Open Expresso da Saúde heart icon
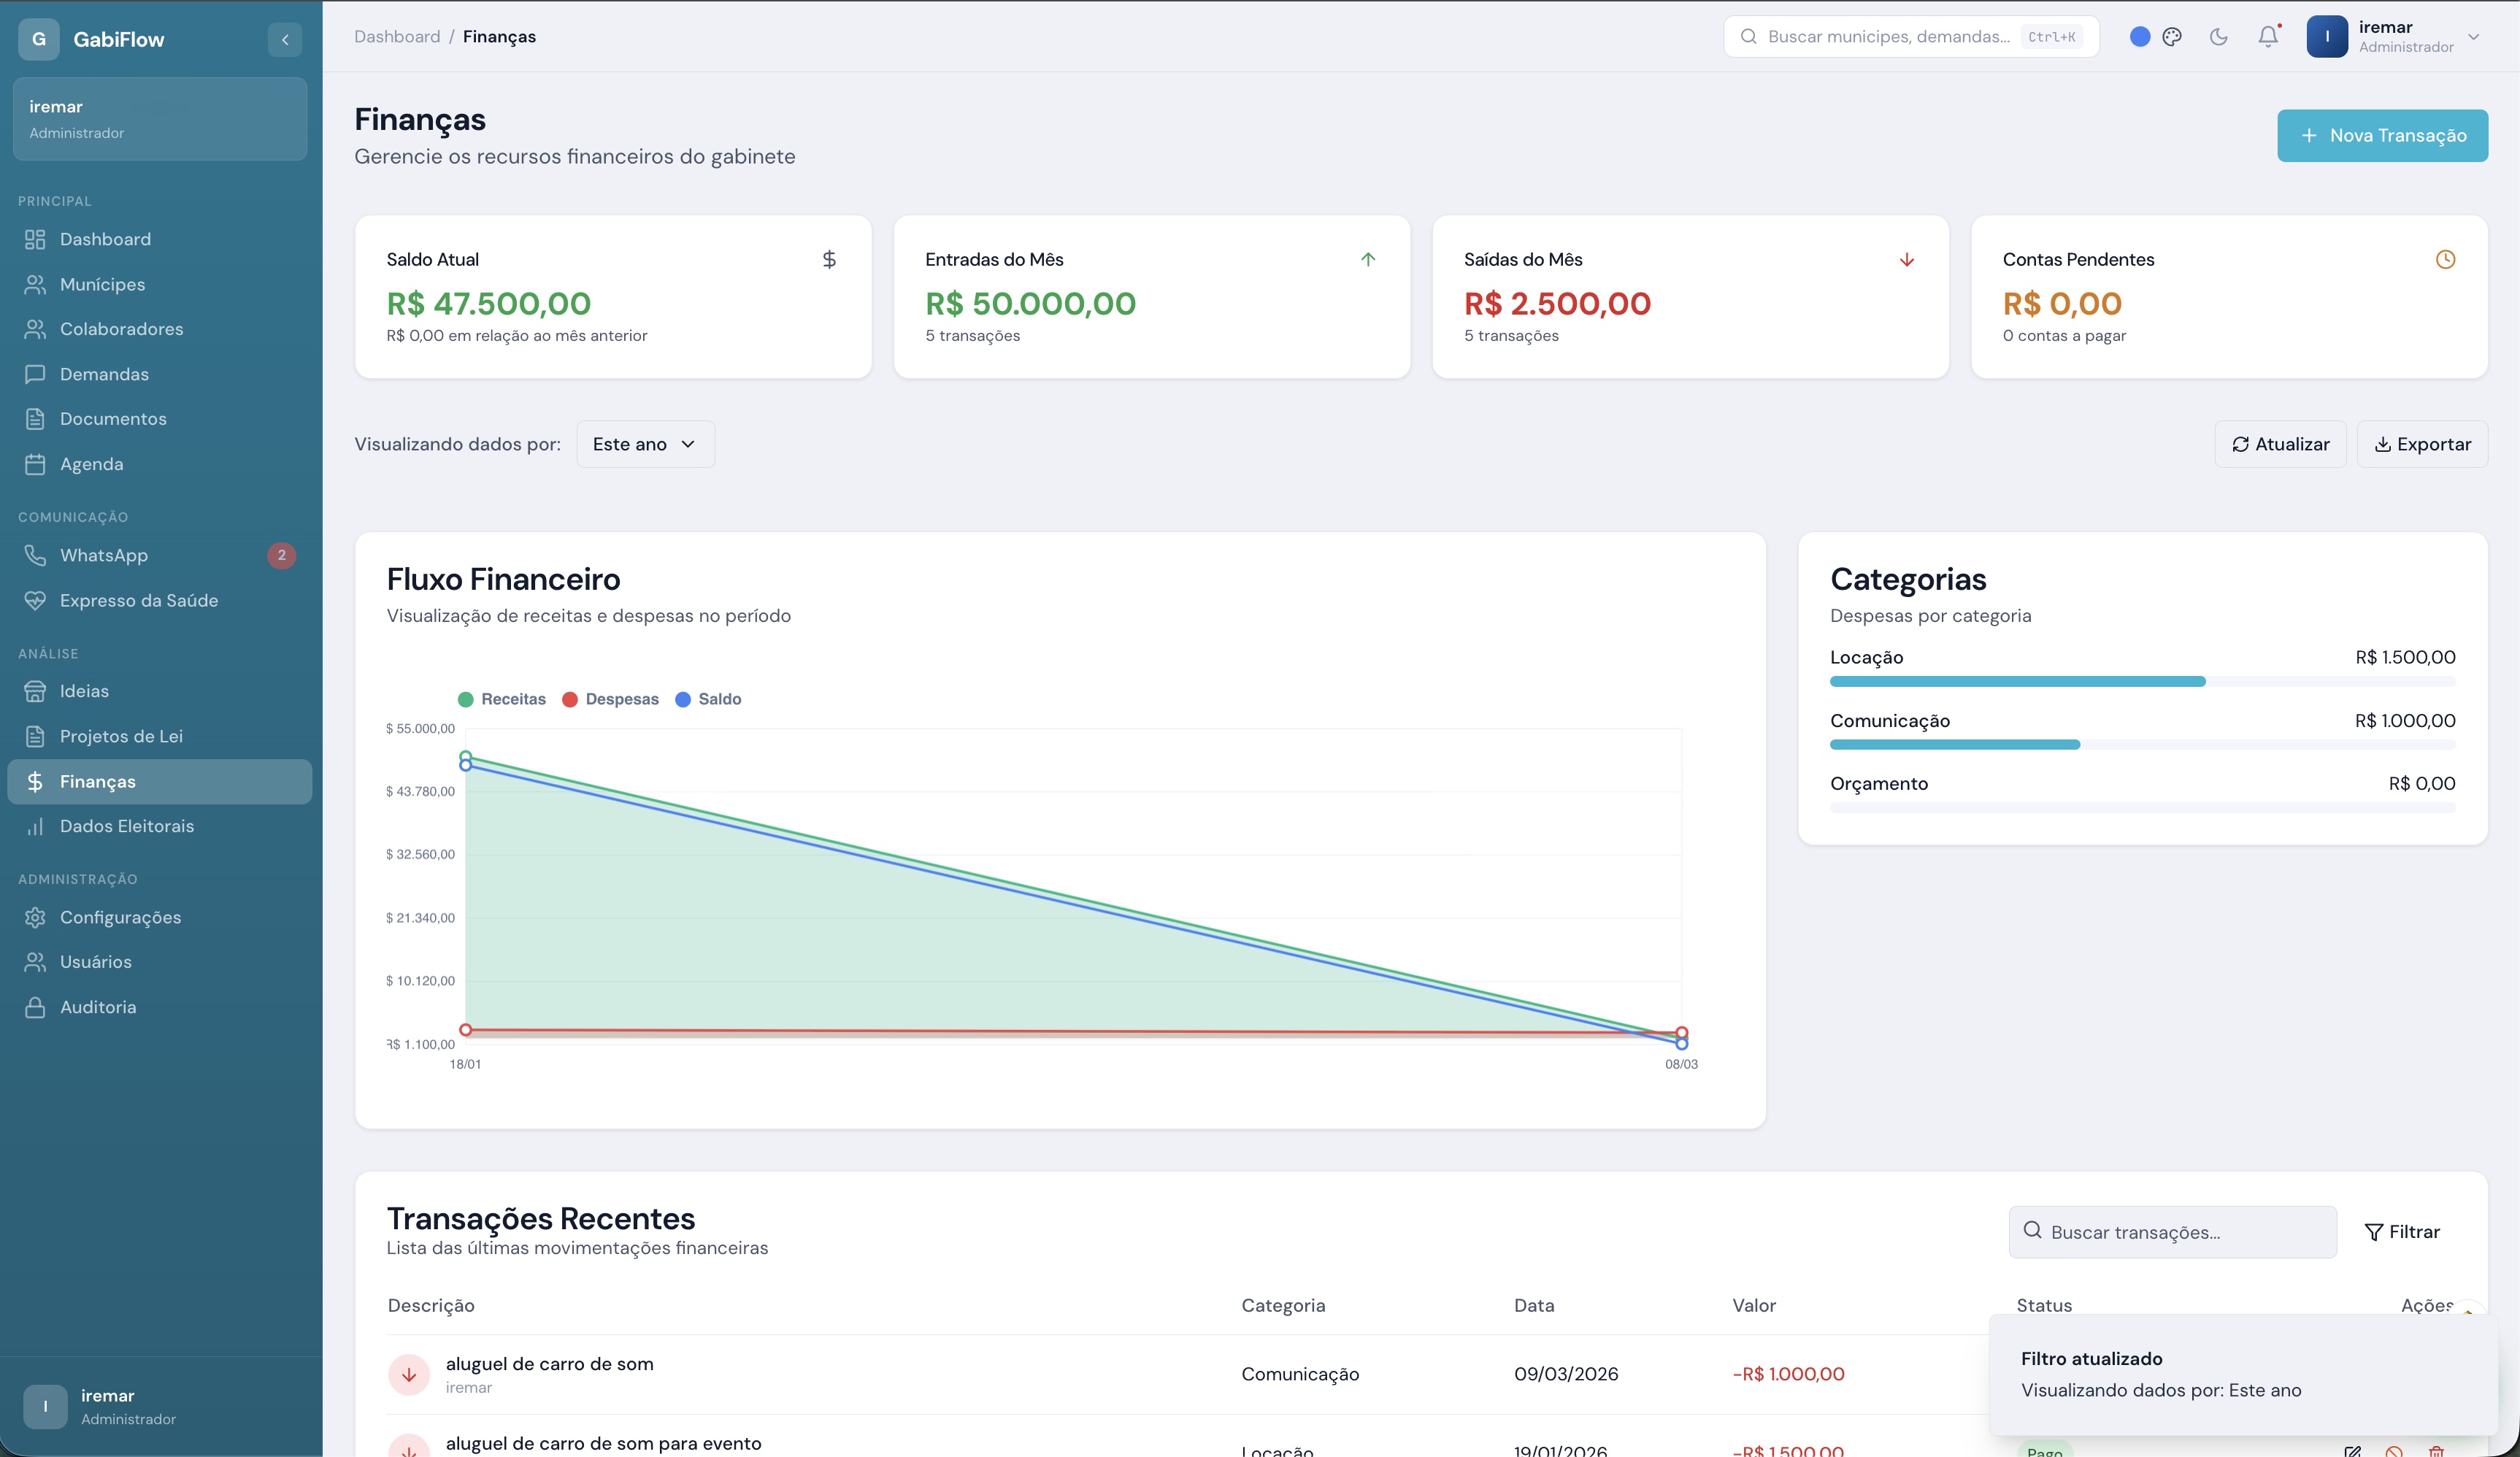This screenshot has width=2520, height=1457. pos(35,600)
